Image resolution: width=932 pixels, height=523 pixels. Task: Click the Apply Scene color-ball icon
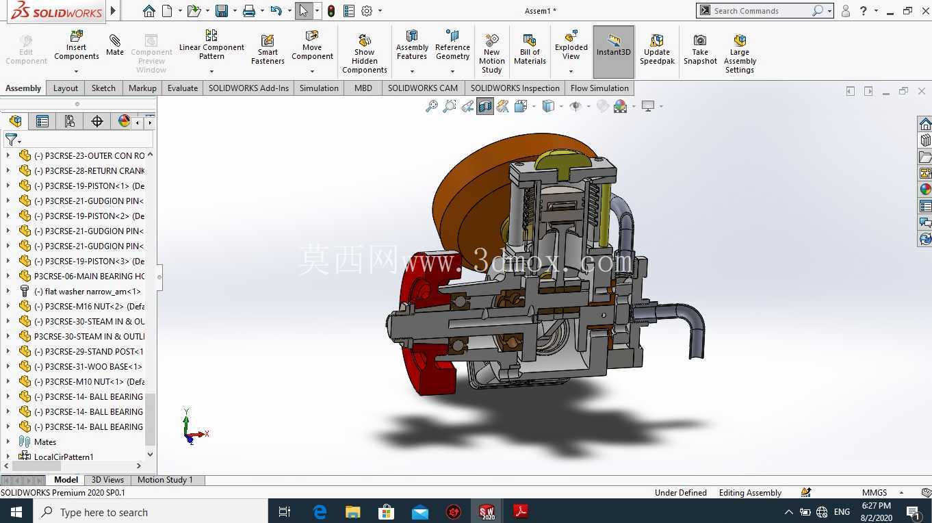[x=620, y=106]
